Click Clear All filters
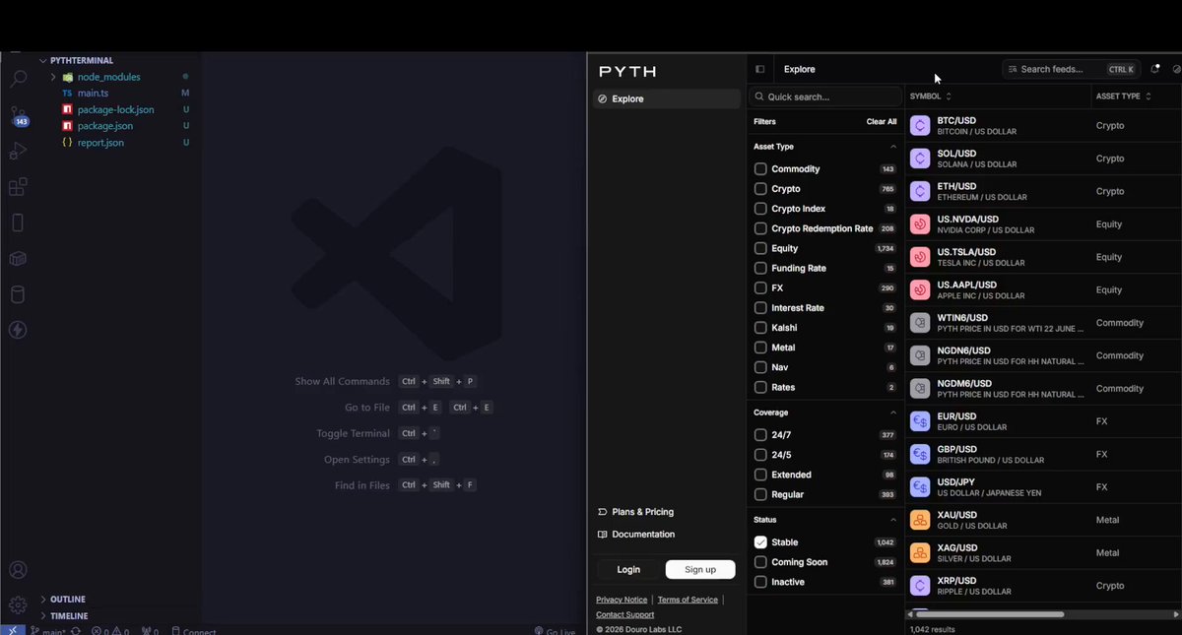This screenshot has height=635, width=1182. (x=882, y=122)
